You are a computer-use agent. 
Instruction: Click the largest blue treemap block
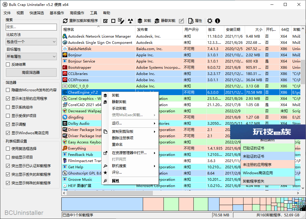[x=102, y=204]
